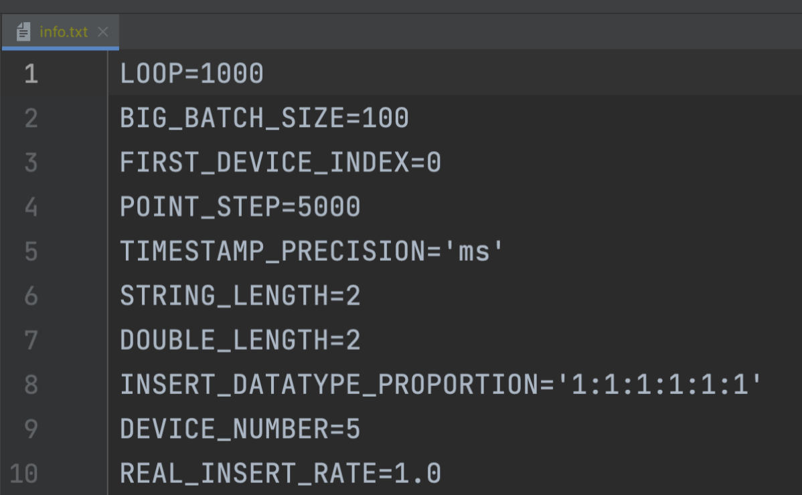Viewport: 802px width, 495px height.
Task: Click line number 5 in the gutter
Action: tap(31, 251)
